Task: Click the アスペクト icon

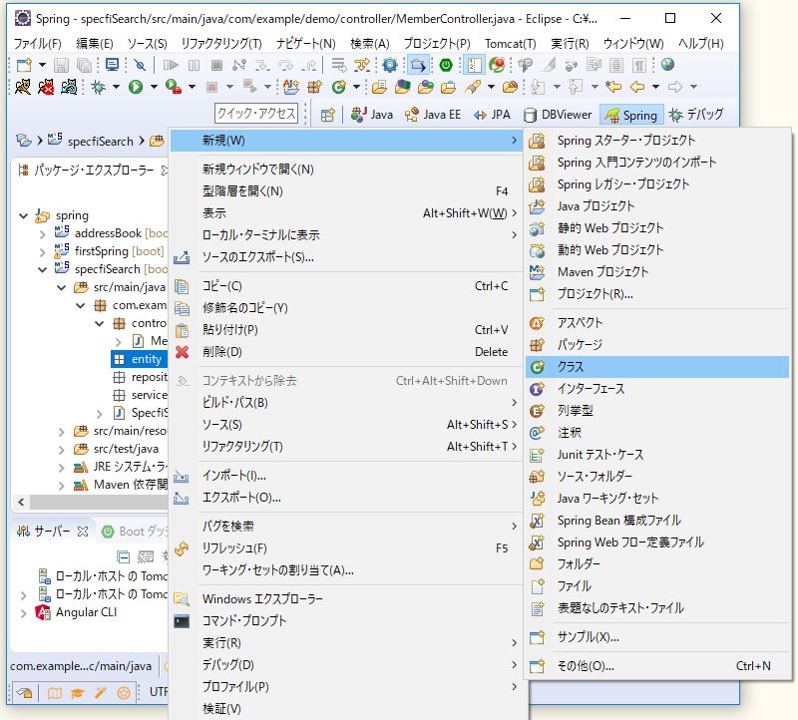Action: (537, 322)
